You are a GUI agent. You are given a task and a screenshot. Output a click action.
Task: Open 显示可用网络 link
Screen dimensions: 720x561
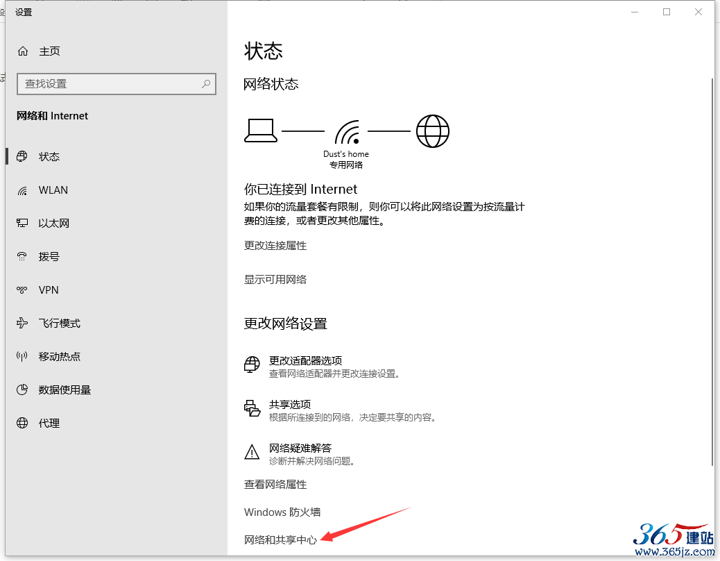pyautogui.click(x=275, y=279)
